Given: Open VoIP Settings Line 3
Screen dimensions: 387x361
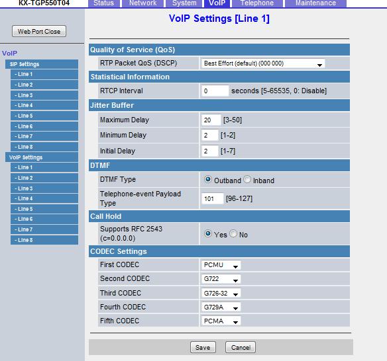Looking at the screenshot, I should [x=44, y=188].
